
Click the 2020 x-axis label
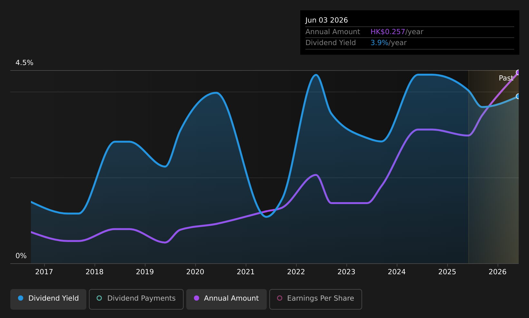[x=195, y=272]
